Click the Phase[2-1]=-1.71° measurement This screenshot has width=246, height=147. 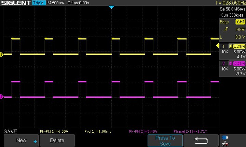tap(190, 131)
